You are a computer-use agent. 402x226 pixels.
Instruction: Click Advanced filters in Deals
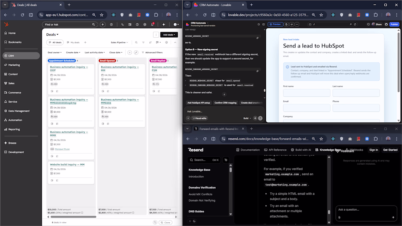click(x=152, y=53)
